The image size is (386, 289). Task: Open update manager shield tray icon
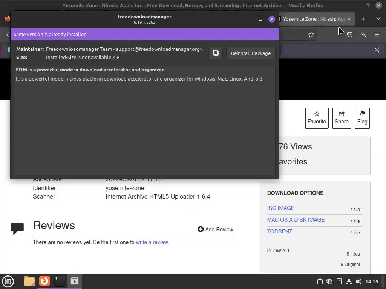[x=329, y=281]
